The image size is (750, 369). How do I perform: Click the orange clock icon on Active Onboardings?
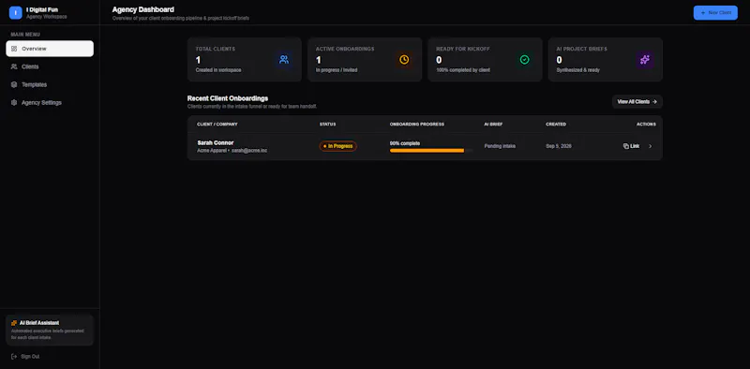point(404,60)
